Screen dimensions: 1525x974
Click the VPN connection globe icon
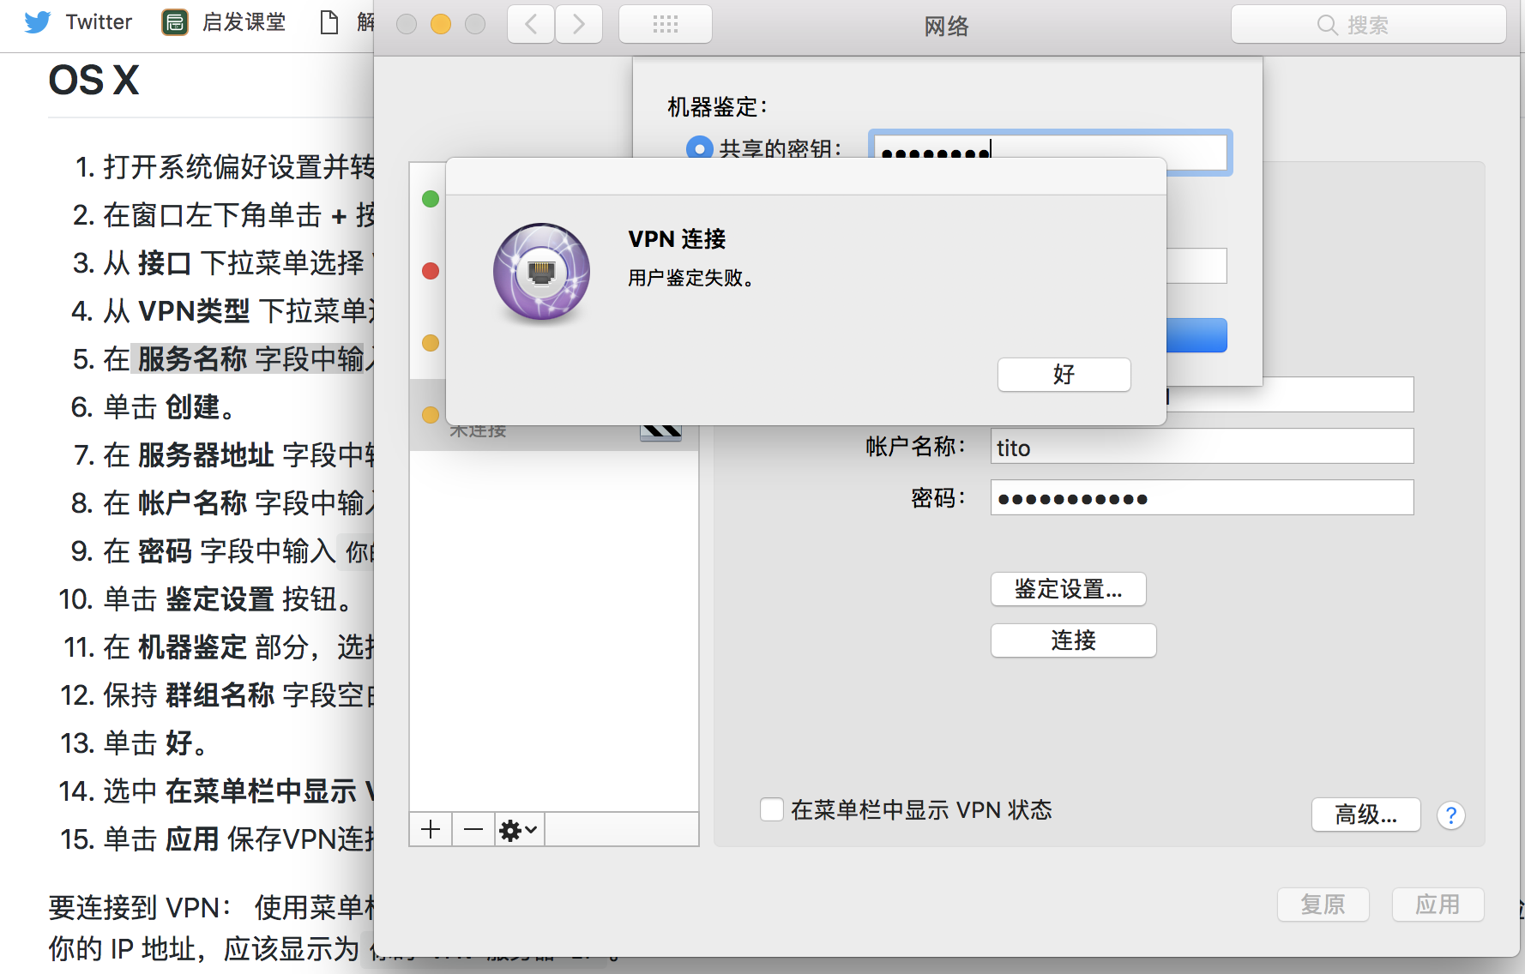pyautogui.click(x=541, y=272)
